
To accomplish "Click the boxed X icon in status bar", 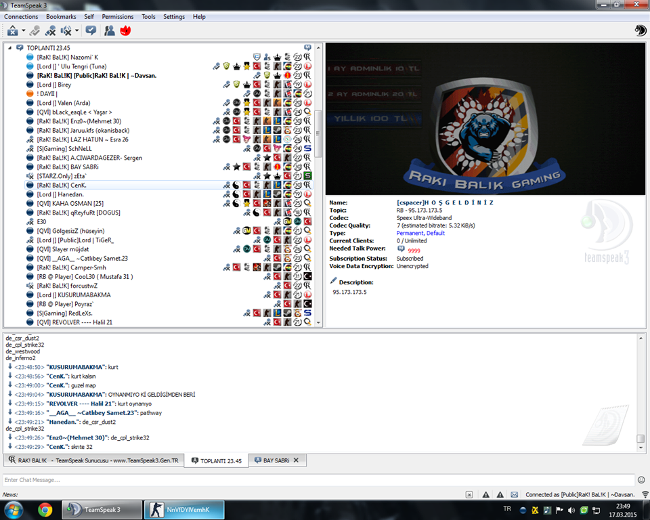I will pyautogui.click(x=469, y=495).
